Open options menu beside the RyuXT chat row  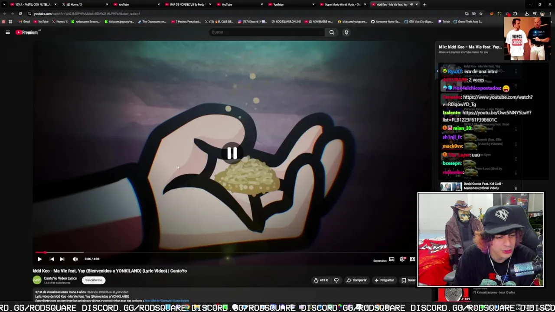[x=516, y=71]
